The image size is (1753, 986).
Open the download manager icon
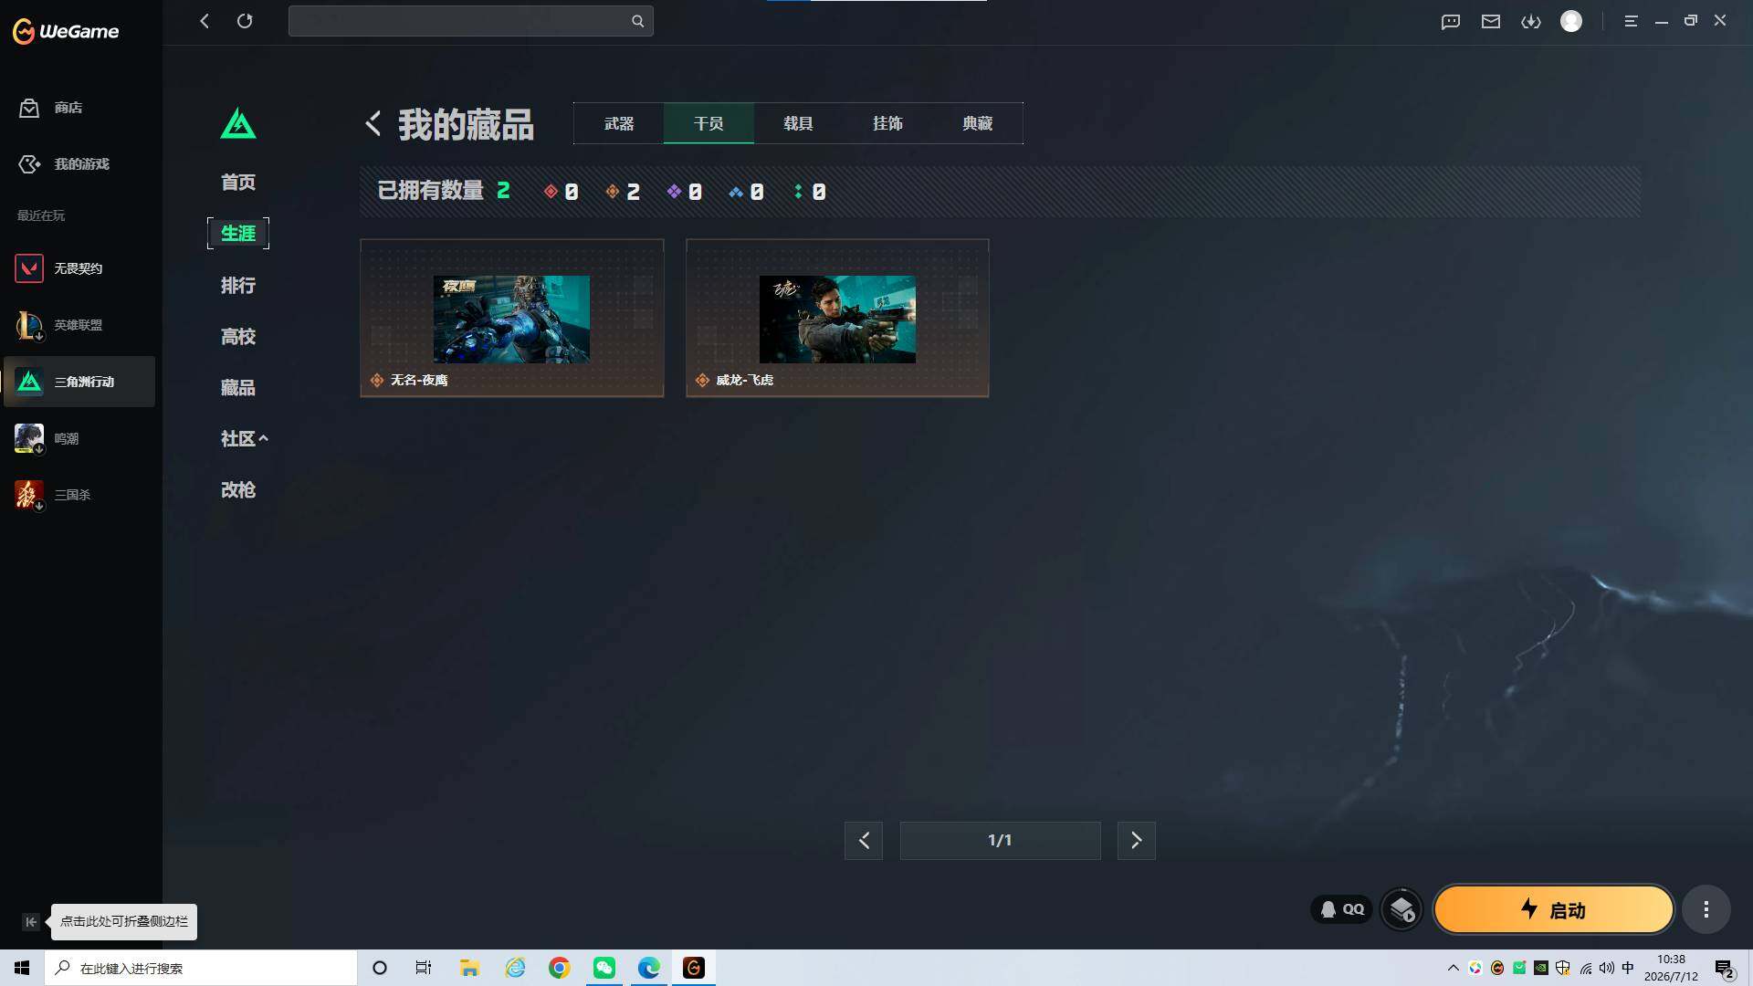point(1531,21)
